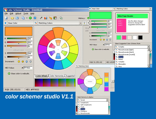Image resolution: width=156 pixels, height=119 pixels.
Task: Click the pink swatch below the web page preview
Action: (x=124, y=37)
